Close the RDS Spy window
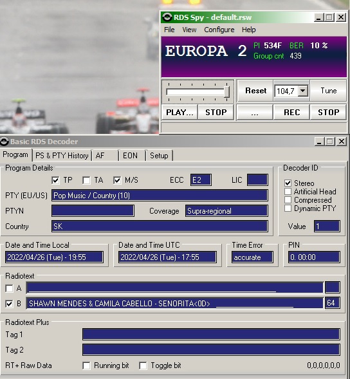Image resolution: width=350 pixels, height=379 pixels. tap(341, 17)
